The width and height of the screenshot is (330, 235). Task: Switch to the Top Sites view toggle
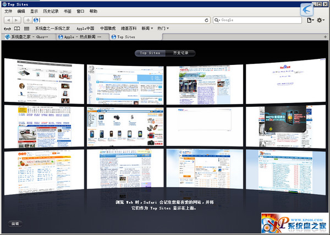[x=150, y=53]
